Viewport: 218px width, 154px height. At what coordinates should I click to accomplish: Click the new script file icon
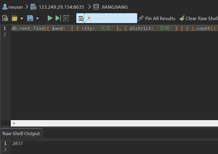coord(5,18)
